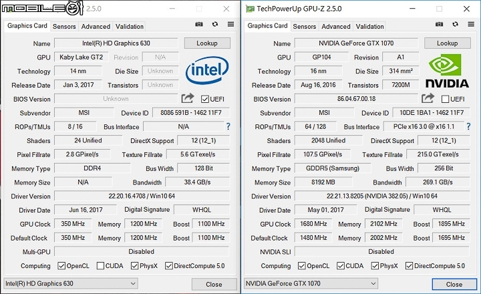Take a screenshot in the Intel GPU-Z window
481x294 pixels.
click(x=199, y=24)
